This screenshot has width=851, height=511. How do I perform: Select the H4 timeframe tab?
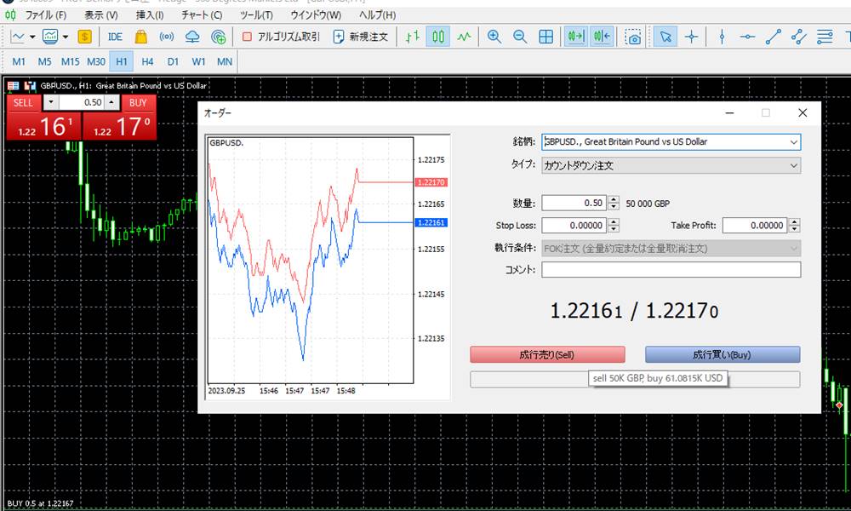(x=147, y=61)
